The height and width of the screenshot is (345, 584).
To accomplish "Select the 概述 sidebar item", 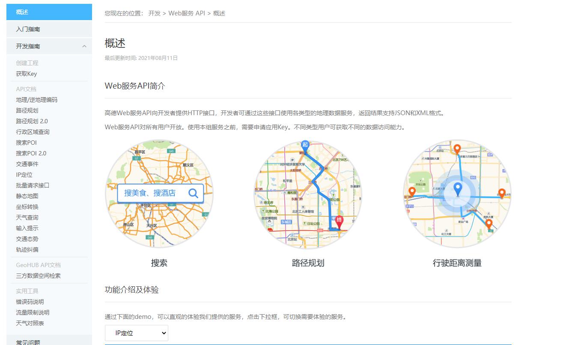I will click(x=49, y=12).
